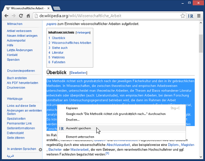Open Links auf diese Seite

(21, 106)
